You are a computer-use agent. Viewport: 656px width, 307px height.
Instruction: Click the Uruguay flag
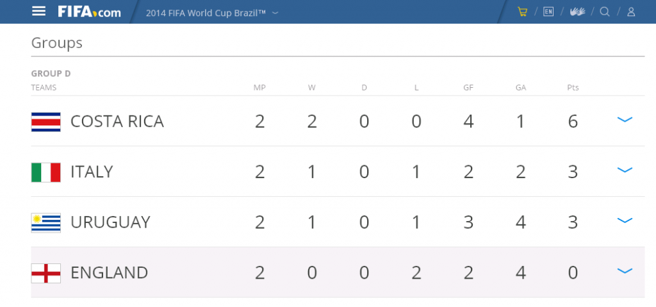pyautogui.click(x=46, y=222)
